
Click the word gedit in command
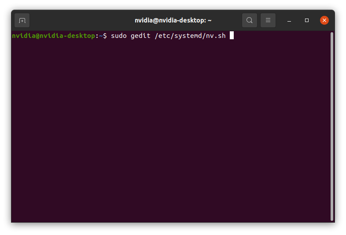point(140,36)
